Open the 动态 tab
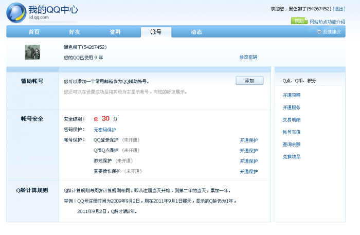The width and height of the screenshot is (360, 235). pos(196,32)
